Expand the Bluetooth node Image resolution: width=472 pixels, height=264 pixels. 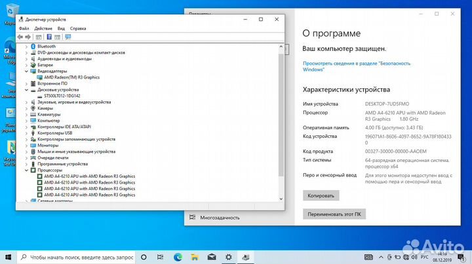coord(26,46)
